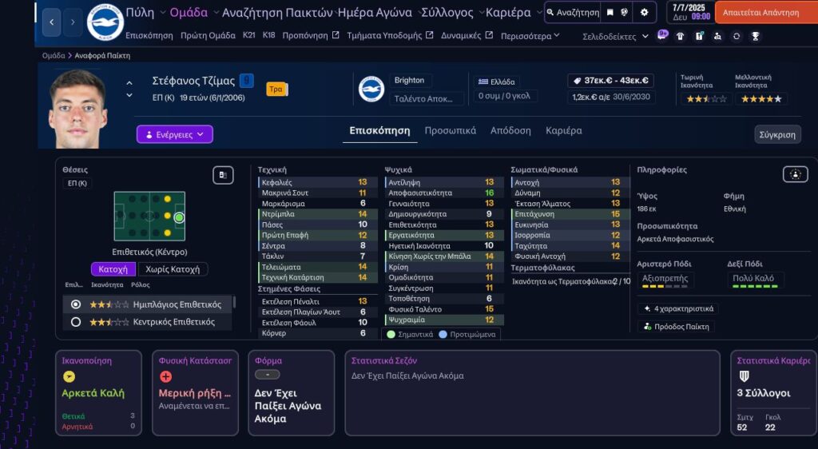Open the notifications speech bubble icon
The image size is (818, 449).
pos(662,35)
